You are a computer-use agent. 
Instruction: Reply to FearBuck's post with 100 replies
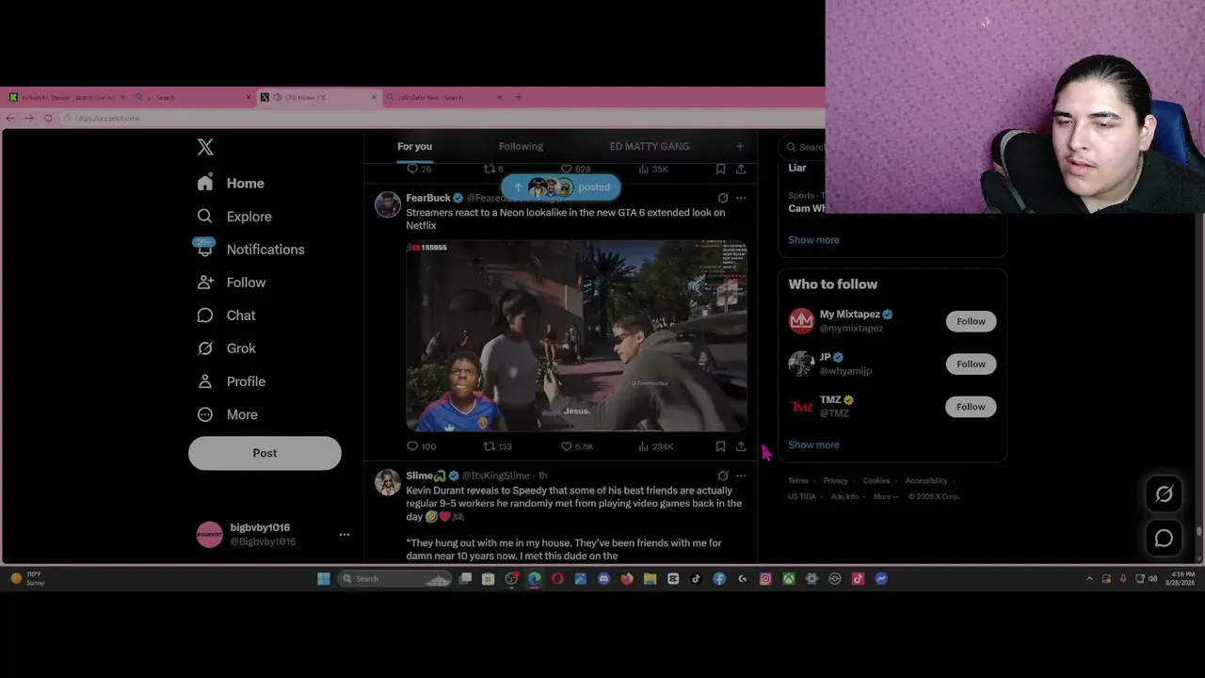pyautogui.click(x=421, y=446)
